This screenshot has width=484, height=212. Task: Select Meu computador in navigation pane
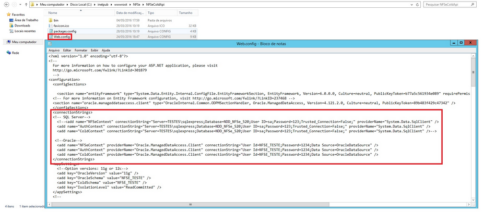(21, 42)
